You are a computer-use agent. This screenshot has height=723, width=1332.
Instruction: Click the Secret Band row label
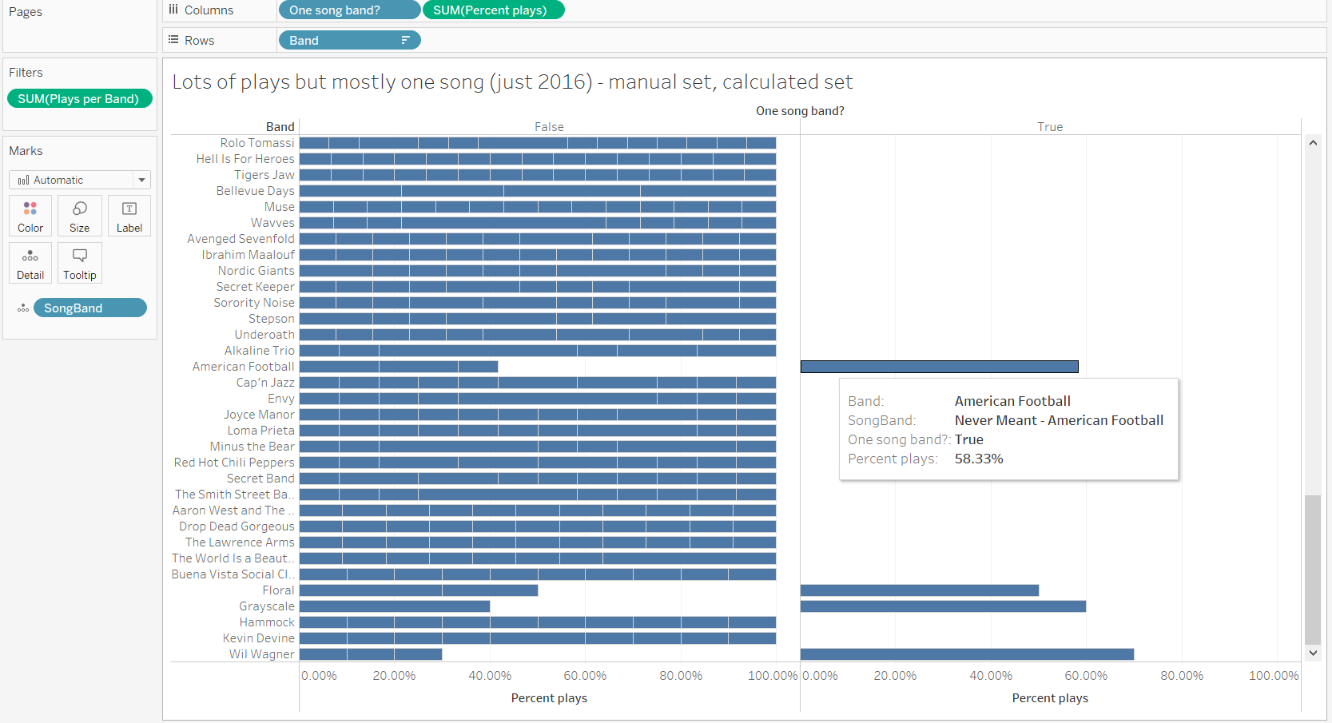pos(260,479)
